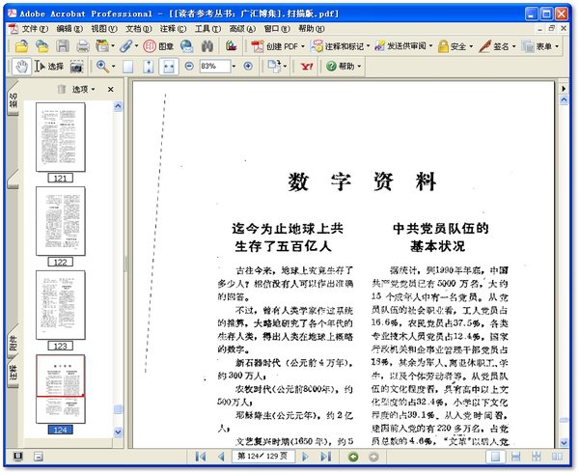Click the email/web globe icon
This screenshot has height=474, width=579.
click(x=186, y=46)
